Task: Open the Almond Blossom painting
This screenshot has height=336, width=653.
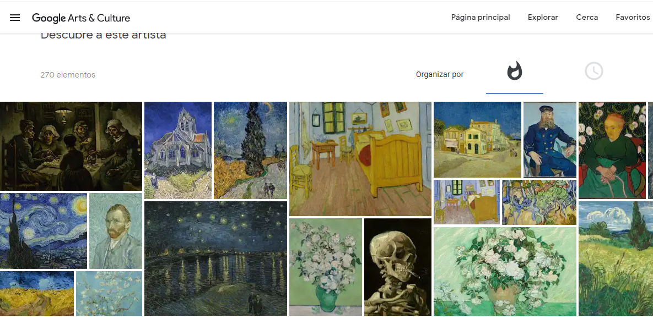Action: [x=109, y=293]
